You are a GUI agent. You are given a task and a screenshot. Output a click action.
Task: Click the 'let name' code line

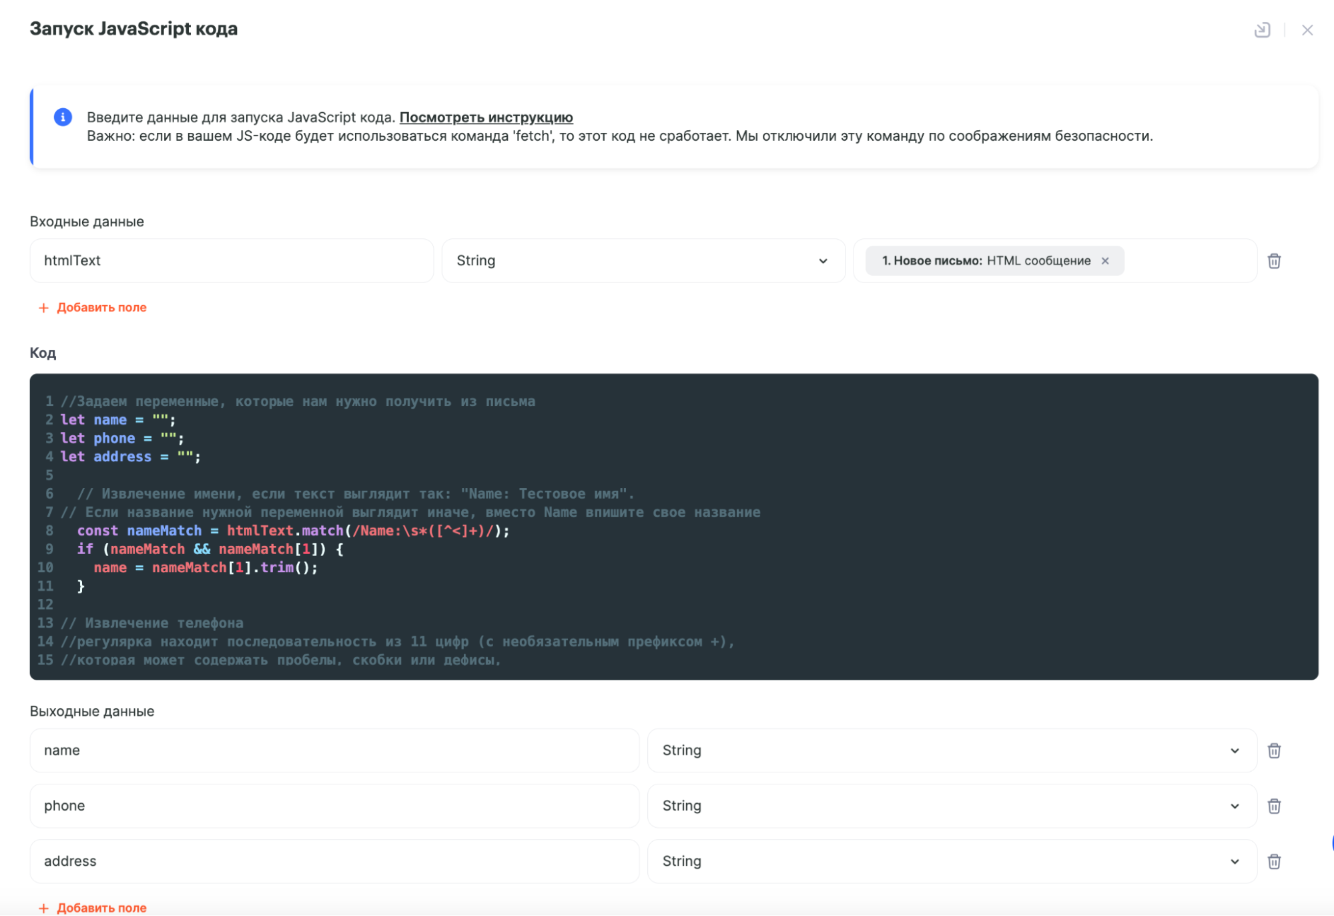[x=118, y=420]
